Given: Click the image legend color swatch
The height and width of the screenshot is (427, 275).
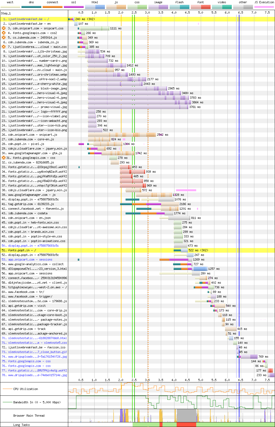Looking at the screenshot, I should (x=158, y=7).
